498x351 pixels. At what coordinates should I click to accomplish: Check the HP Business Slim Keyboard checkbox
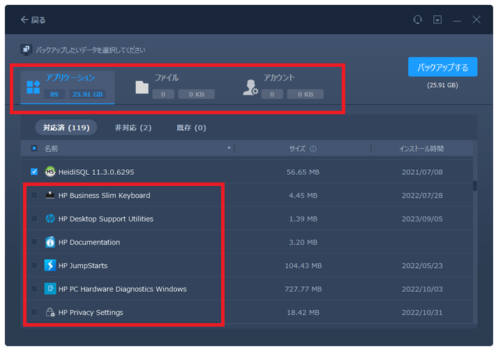[x=34, y=196]
